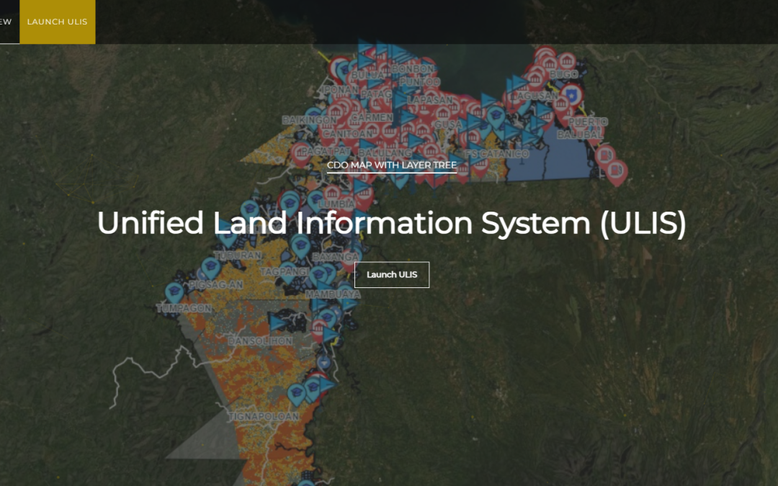Open the LAUNCH ULIS navigation item

pos(57,22)
